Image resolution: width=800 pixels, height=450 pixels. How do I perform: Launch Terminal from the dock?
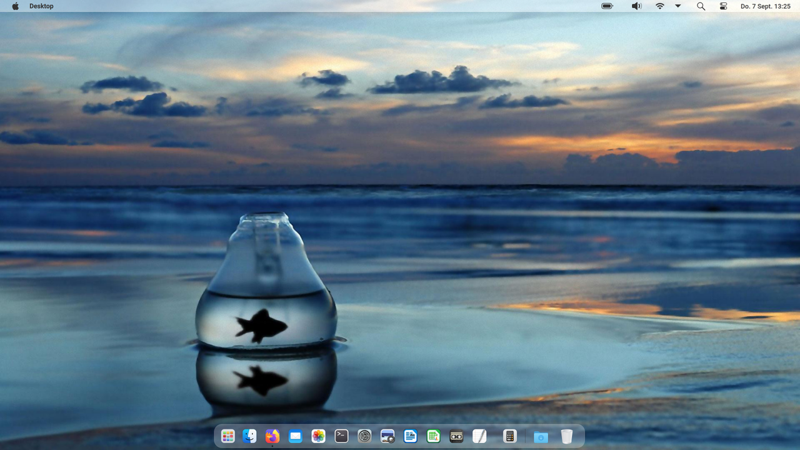pyautogui.click(x=341, y=436)
